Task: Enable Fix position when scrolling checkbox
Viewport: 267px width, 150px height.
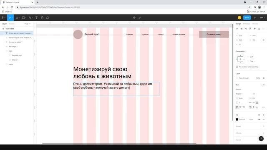Action: pos(237,67)
